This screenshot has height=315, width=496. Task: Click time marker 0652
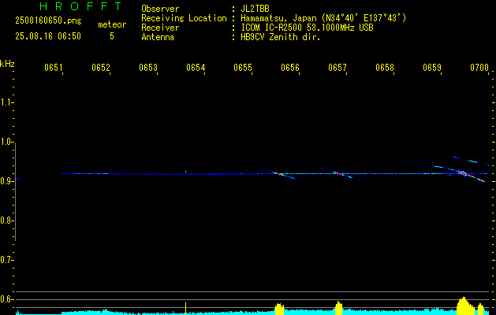[101, 68]
